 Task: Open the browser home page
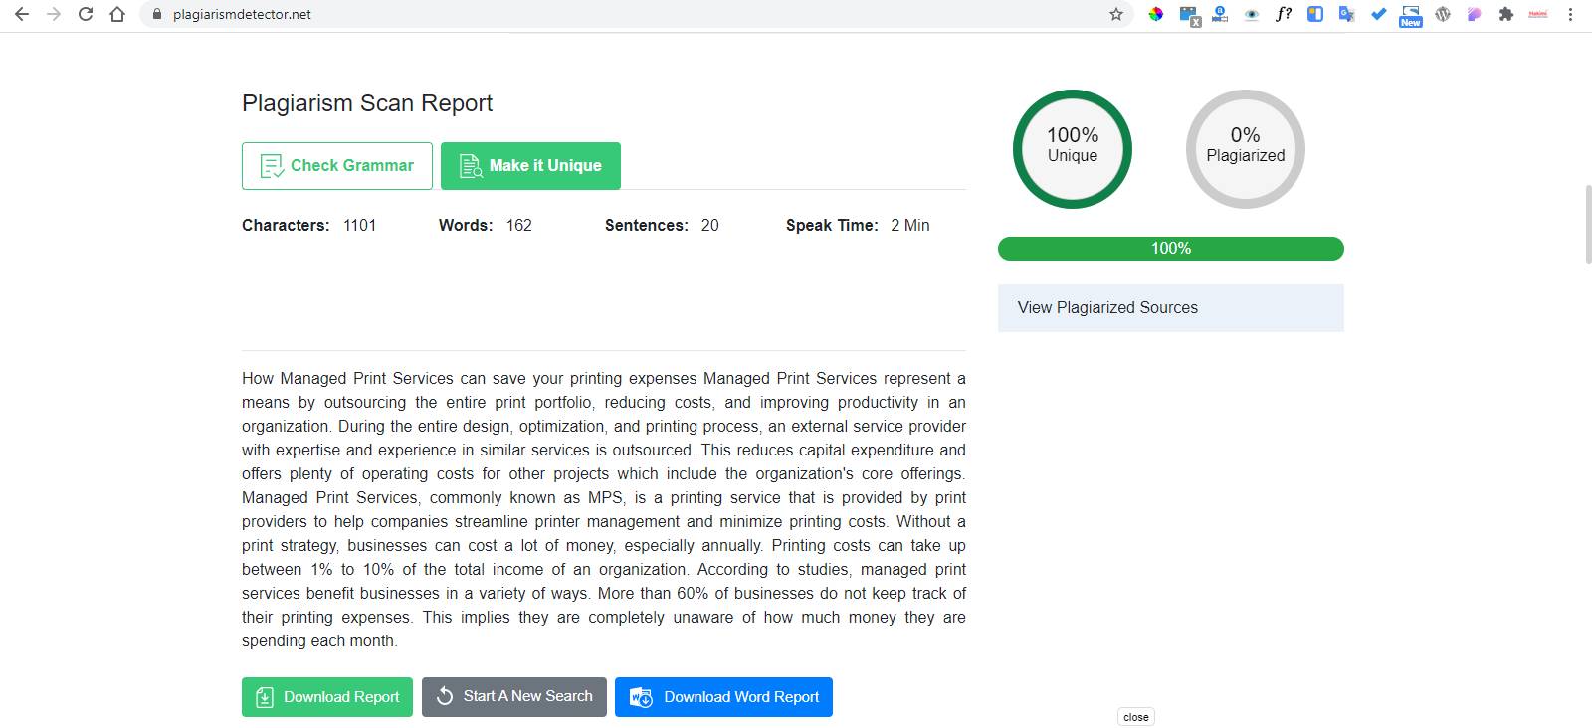(117, 14)
